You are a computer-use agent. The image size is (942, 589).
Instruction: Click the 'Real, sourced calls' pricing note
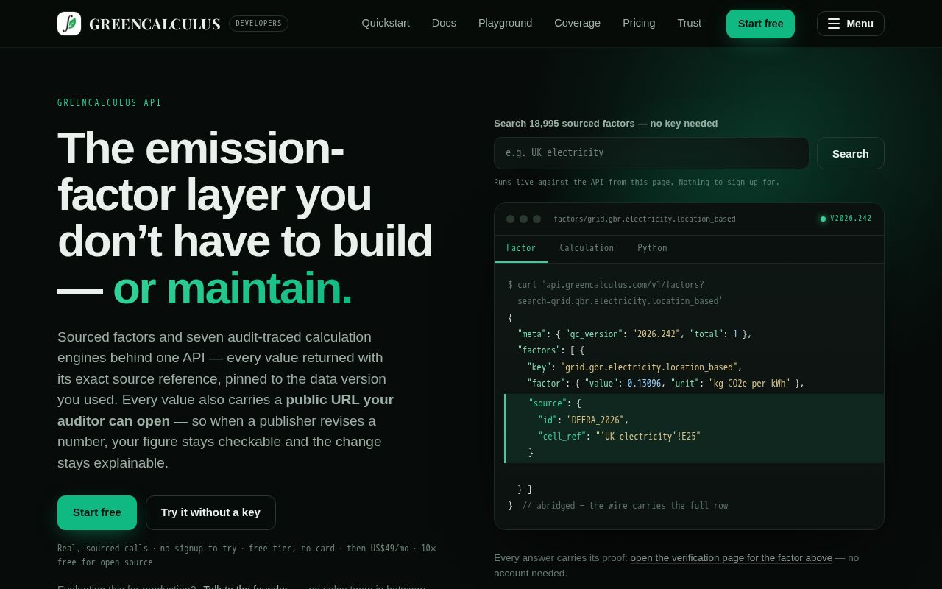tap(247, 555)
